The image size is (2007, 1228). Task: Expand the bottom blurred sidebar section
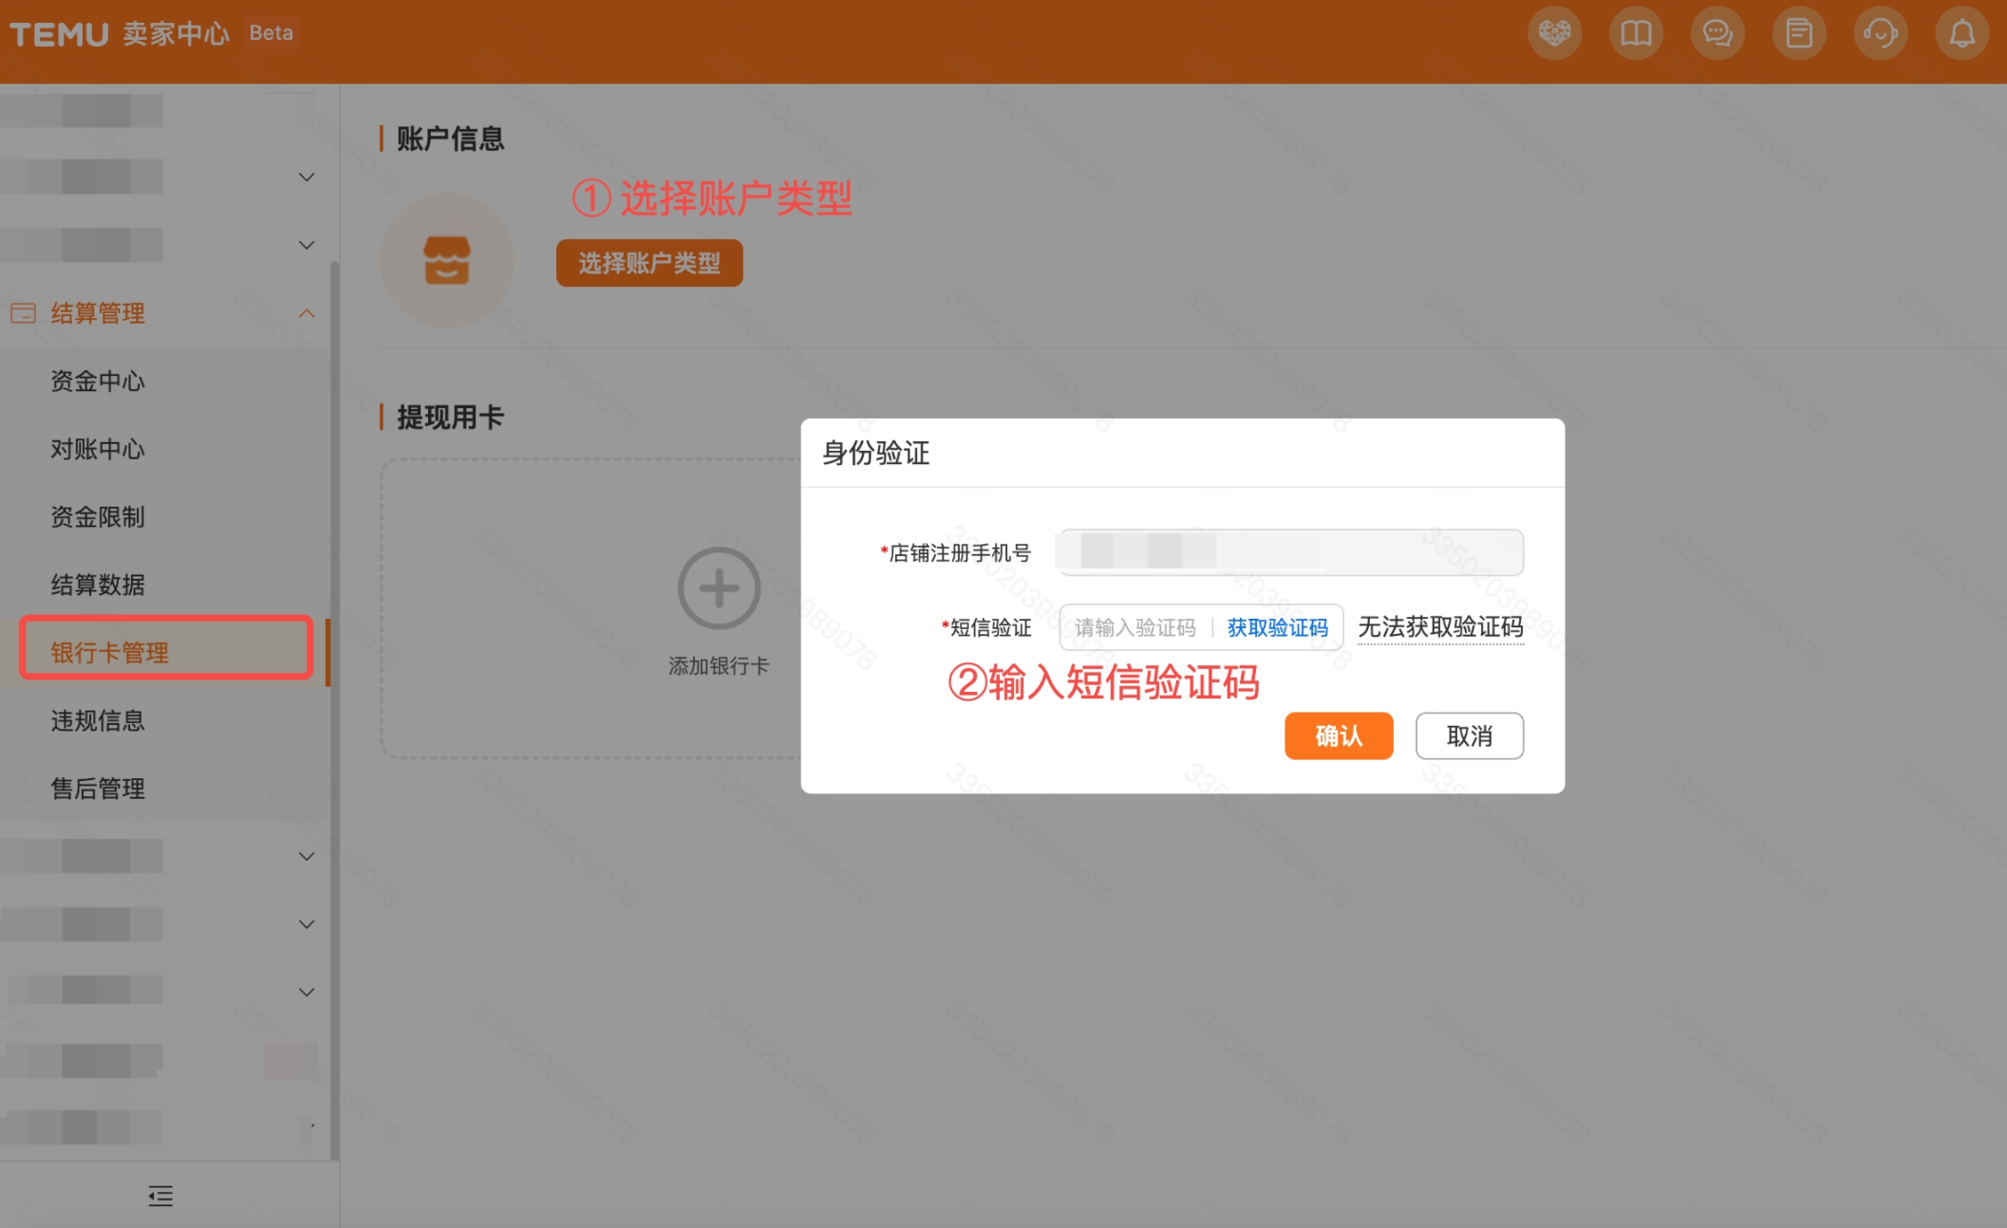click(306, 991)
